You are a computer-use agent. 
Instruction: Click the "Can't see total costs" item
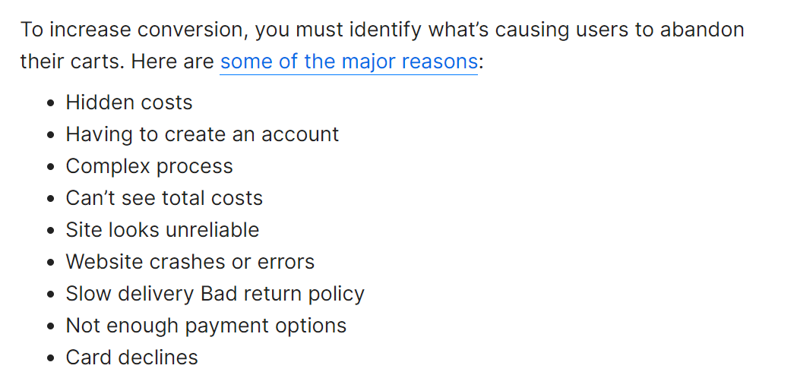point(164,198)
